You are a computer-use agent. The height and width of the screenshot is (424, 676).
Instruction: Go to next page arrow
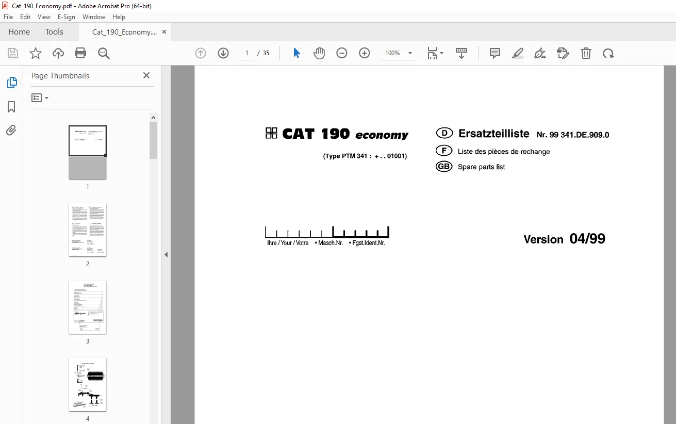pyautogui.click(x=223, y=53)
